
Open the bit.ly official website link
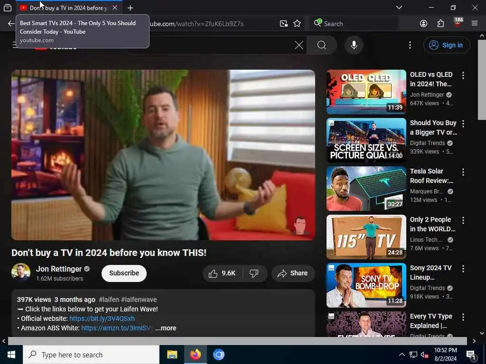point(102,318)
